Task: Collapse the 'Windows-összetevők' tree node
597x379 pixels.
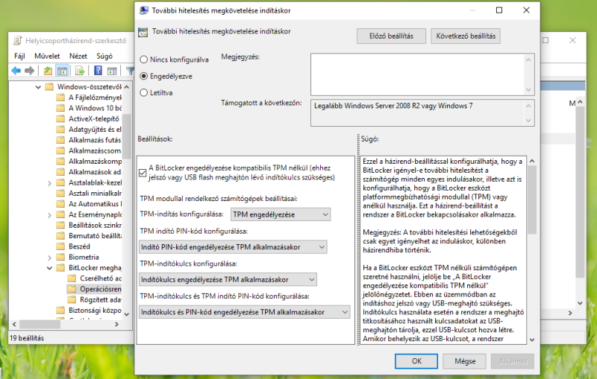Action: [38, 87]
